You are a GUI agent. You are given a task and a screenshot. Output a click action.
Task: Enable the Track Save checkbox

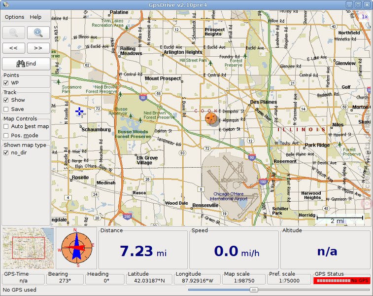click(x=6, y=110)
